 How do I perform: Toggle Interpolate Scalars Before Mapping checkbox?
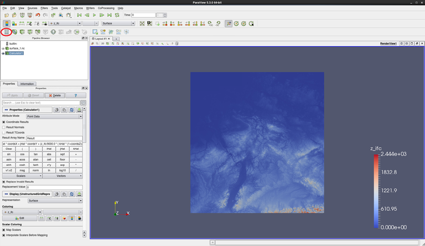coord(4,235)
